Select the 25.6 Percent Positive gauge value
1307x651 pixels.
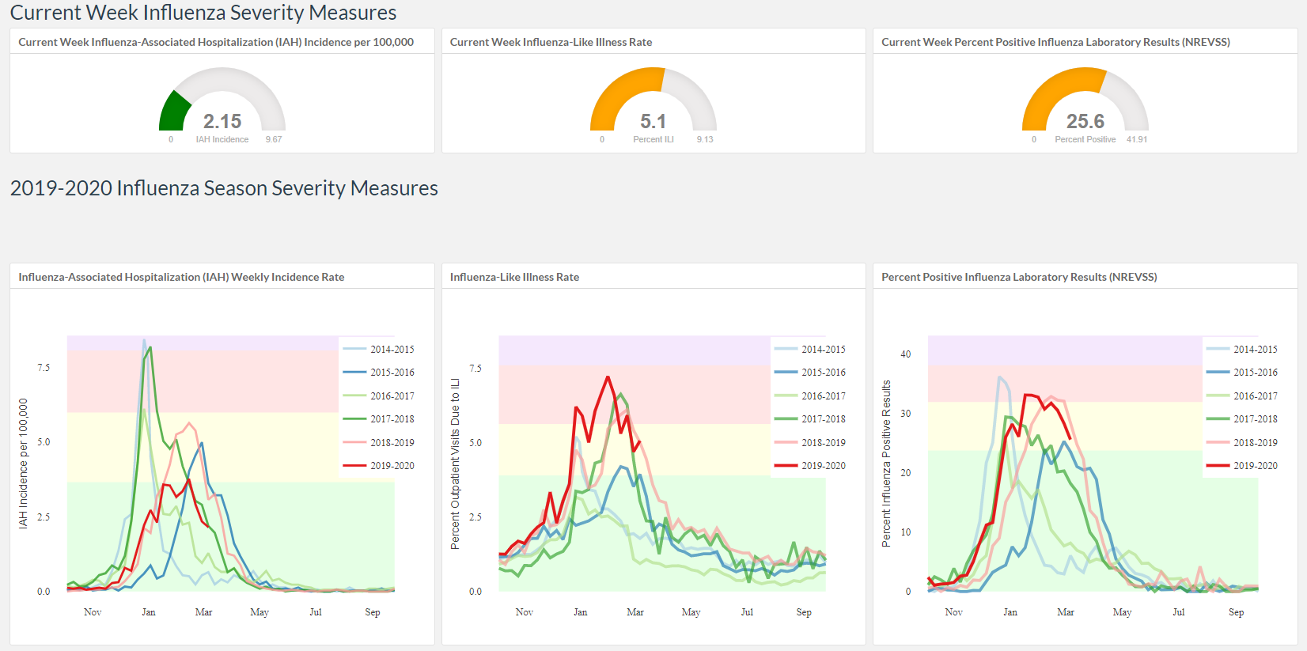coord(1085,121)
